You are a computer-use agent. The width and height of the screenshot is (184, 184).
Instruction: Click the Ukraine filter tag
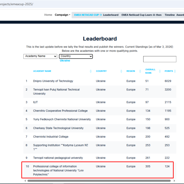point(65,61)
